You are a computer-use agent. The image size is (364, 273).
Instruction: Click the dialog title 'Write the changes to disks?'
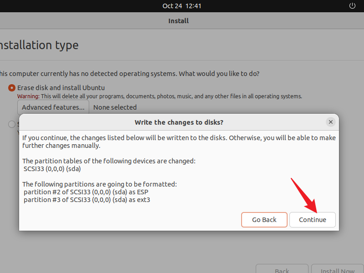click(179, 122)
